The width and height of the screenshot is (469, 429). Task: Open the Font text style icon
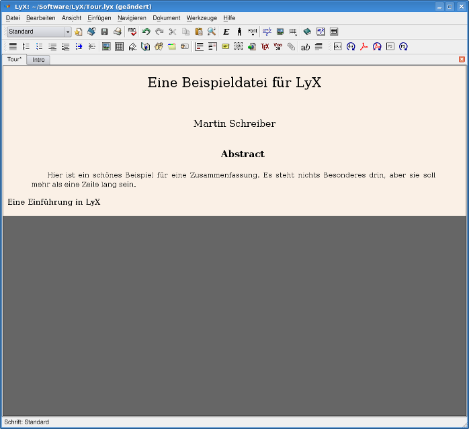(x=253, y=32)
